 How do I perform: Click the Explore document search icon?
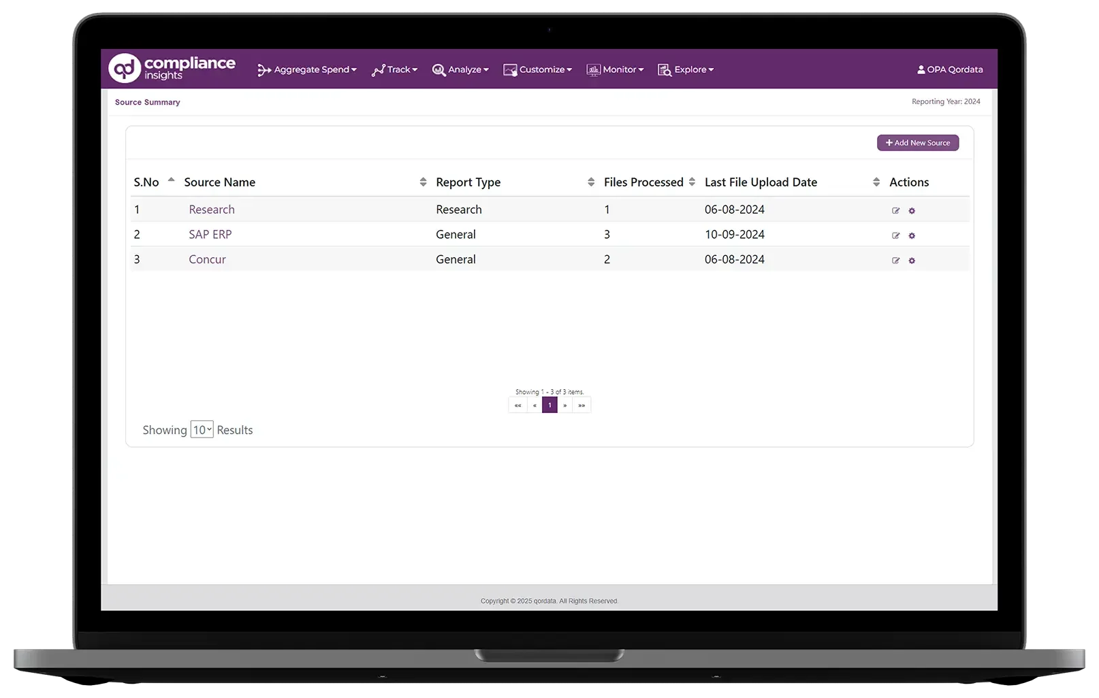[665, 70]
